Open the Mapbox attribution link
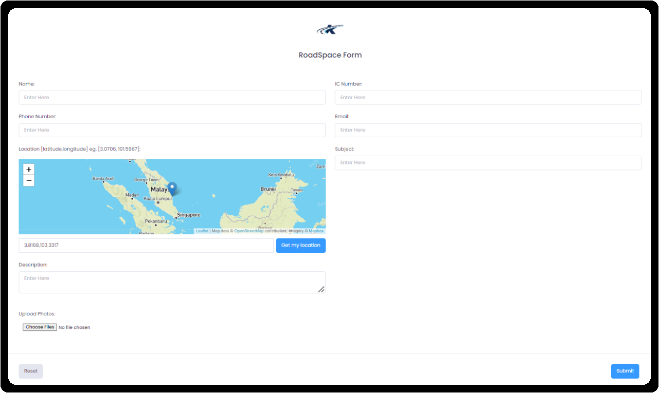 [316, 231]
